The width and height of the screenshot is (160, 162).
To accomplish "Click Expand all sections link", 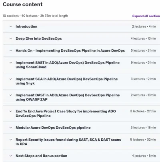I will pyautogui.click(x=146, y=16).
